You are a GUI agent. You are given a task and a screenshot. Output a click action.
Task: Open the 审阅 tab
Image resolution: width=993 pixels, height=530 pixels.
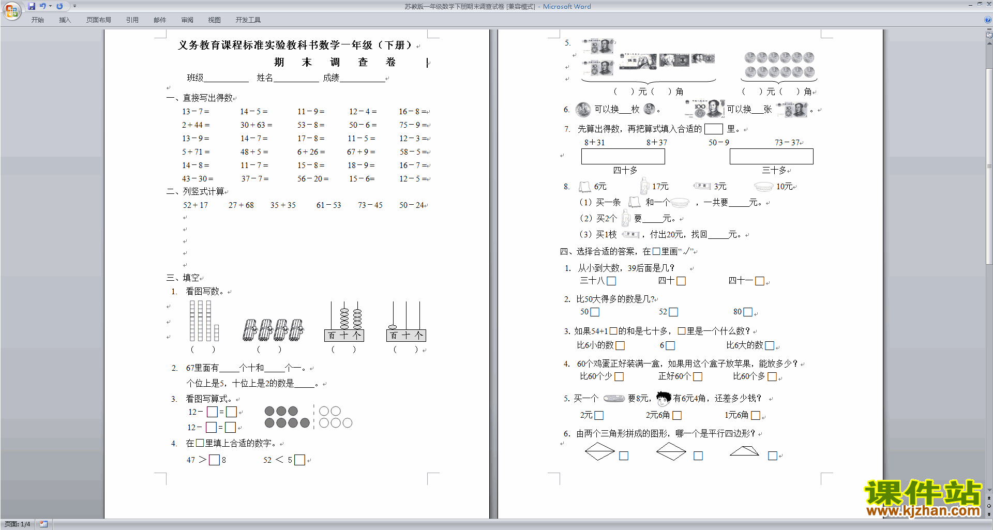tap(187, 20)
